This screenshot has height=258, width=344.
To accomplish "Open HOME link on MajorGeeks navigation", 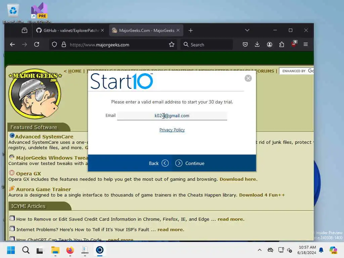I will click(x=75, y=71).
